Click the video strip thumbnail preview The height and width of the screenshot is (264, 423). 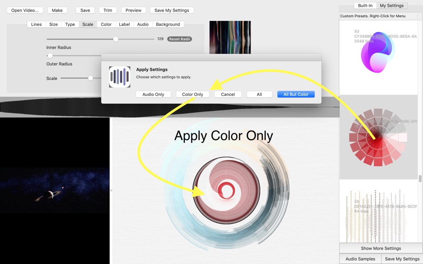(230, 37)
